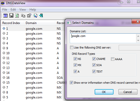Viewport: 140px width, 101px height.
Task: Click the MX type cell in record 7 row
Action: 59,88
